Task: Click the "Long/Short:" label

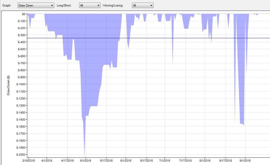Action: click(x=64, y=5)
